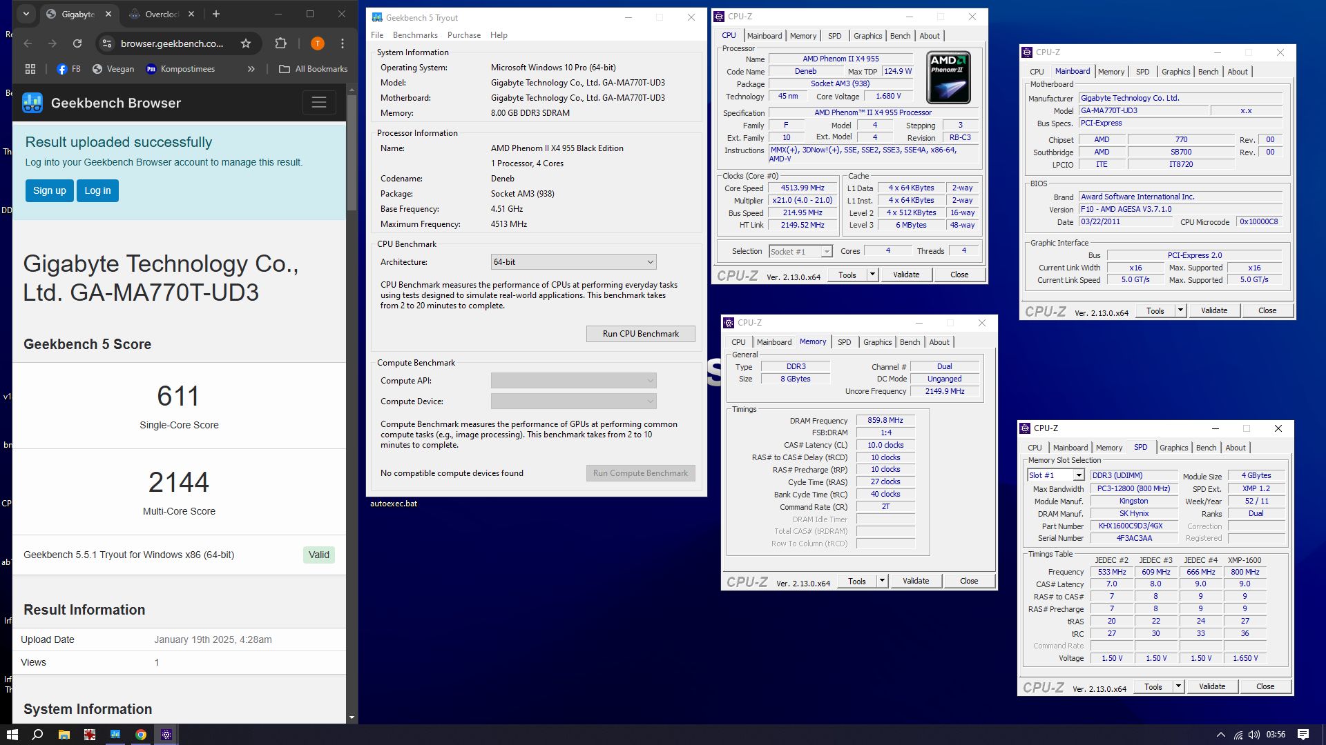This screenshot has height=745, width=1326.
Task: Click the CPU-Z taskbar icon
Action: click(166, 735)
